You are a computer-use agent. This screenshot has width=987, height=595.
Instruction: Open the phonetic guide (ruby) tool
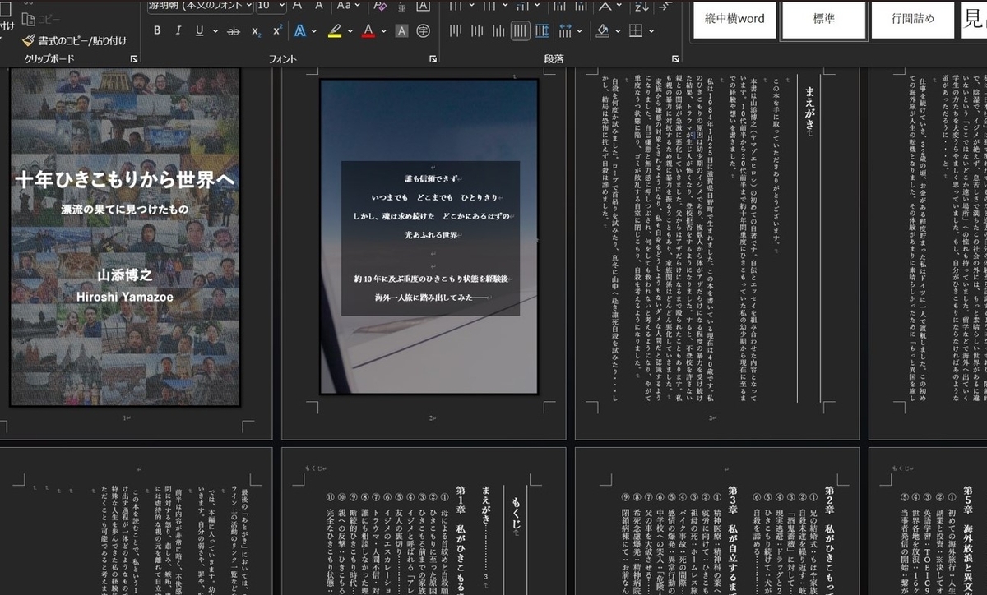(401, 6)
